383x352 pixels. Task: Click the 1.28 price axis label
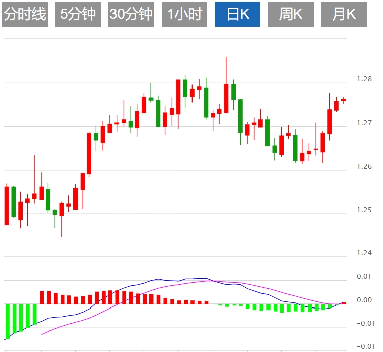click(x=364, y=79)
